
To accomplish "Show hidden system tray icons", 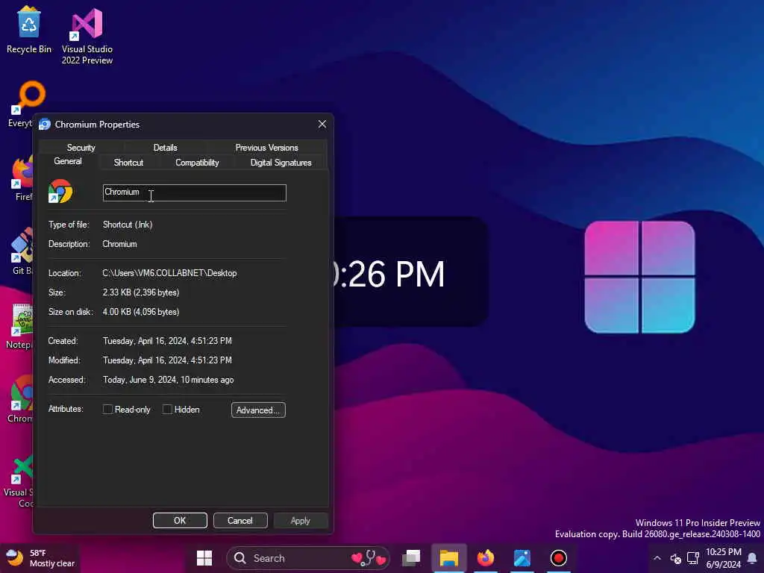I will click(x=657, y=558).
